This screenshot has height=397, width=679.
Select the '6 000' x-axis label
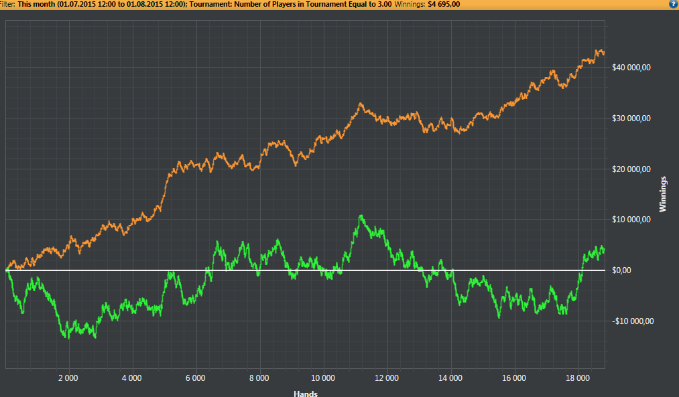(x=195, y=378)
